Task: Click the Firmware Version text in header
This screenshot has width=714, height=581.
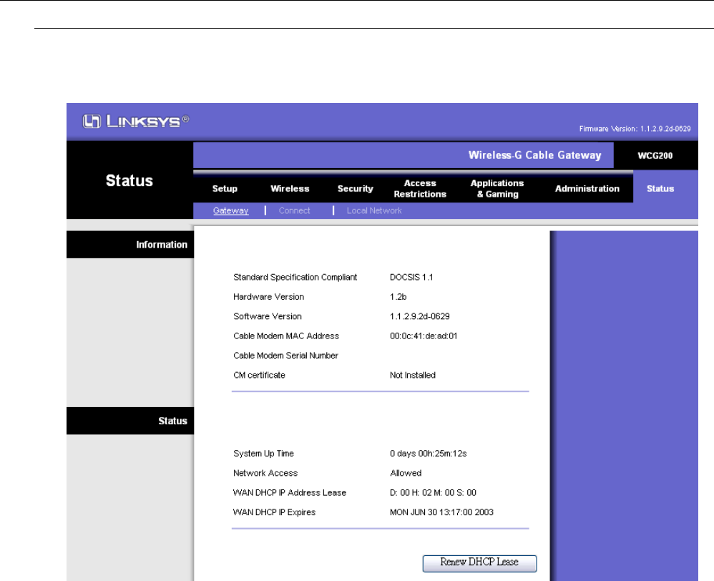Action: pyautogui.click(x=635, y=129)
